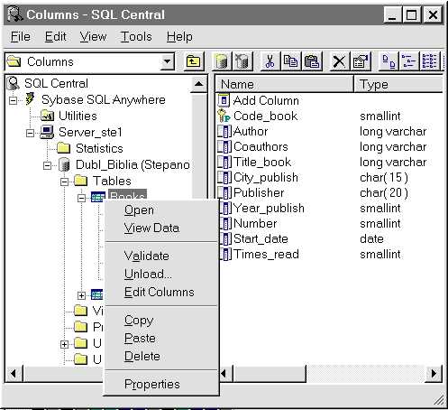448x410 pixels.
Task: Open the View menu
Action: point(93,37)
